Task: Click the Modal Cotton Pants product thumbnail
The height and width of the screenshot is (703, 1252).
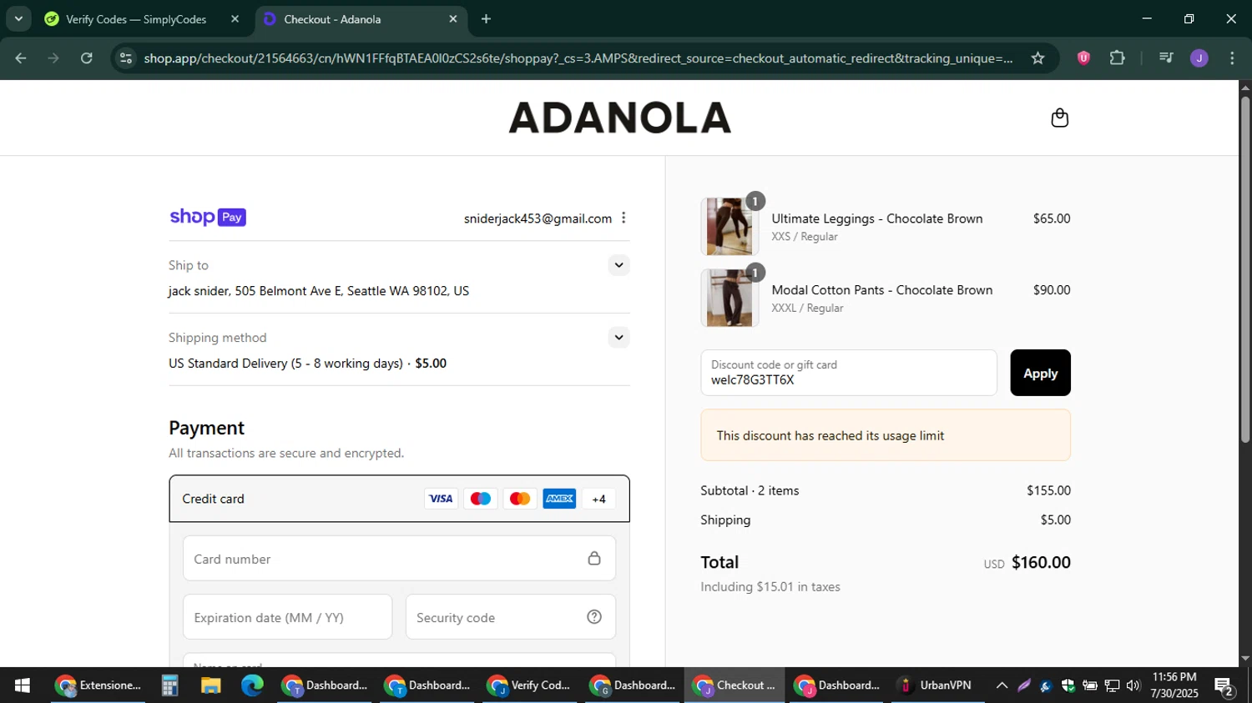Action: click(x=729, y=298)
